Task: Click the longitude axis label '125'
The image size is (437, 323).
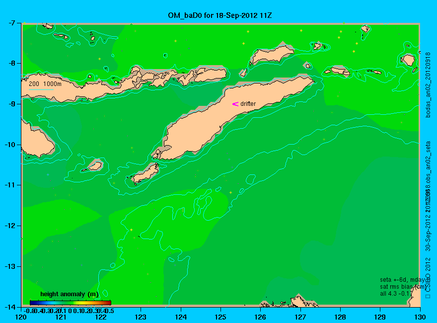Action: (x=220, y=317)
